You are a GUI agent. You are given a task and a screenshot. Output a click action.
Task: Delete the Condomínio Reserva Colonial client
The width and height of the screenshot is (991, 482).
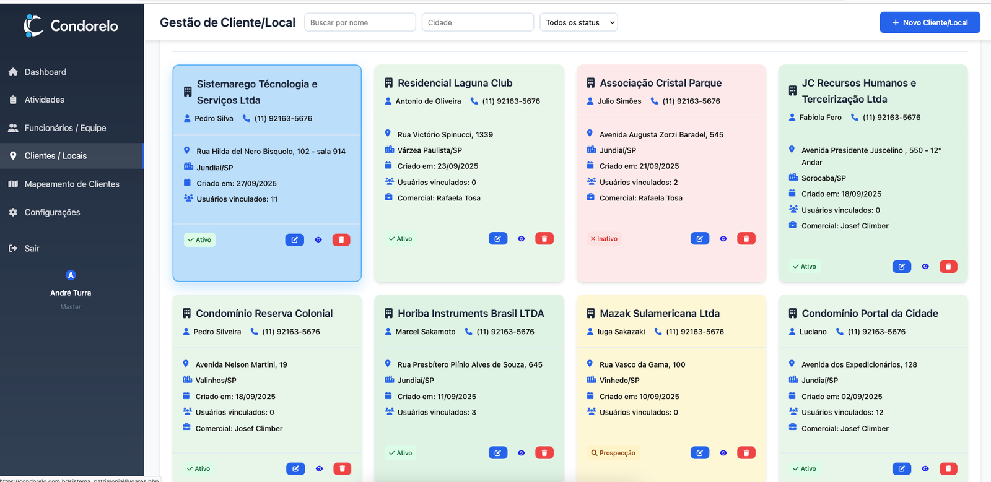[x=342, y=469]
